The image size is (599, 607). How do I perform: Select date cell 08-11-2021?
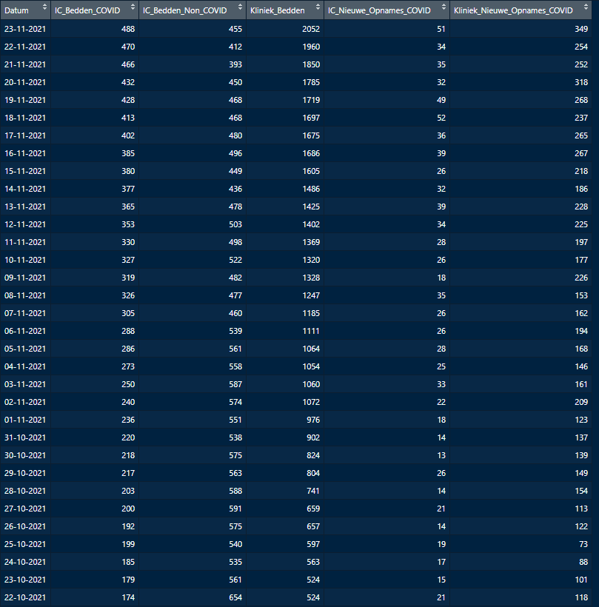pyautogui.click(x=24, y=296)
